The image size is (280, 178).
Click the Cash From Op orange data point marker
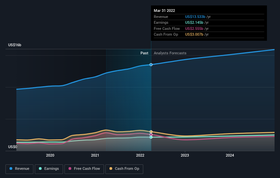[151, 132]
